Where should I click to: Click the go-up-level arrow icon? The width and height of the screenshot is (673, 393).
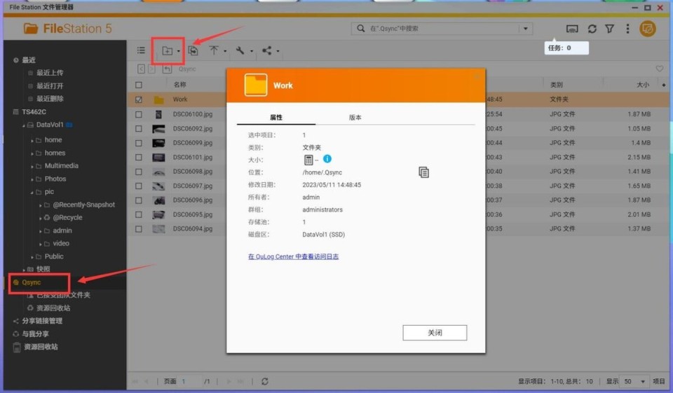coord(167,69)
